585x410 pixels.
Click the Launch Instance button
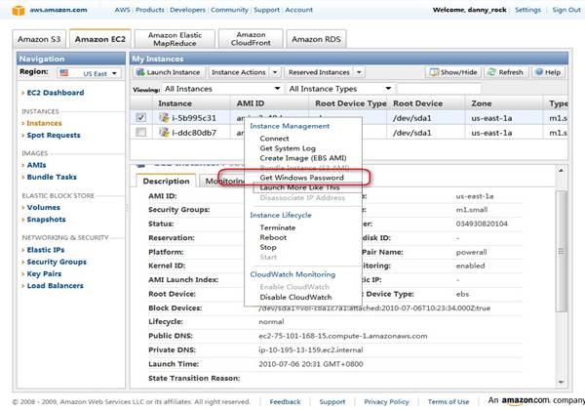(x=169, y=72)
